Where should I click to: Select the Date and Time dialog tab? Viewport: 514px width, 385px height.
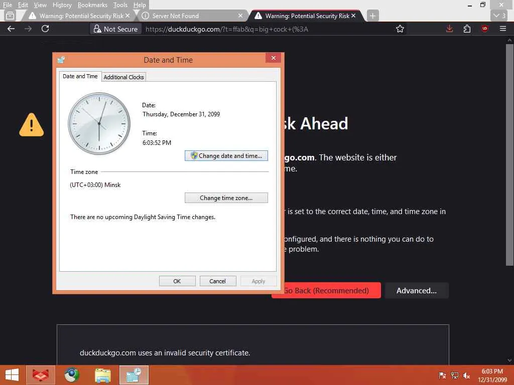(x=80, y=76)
